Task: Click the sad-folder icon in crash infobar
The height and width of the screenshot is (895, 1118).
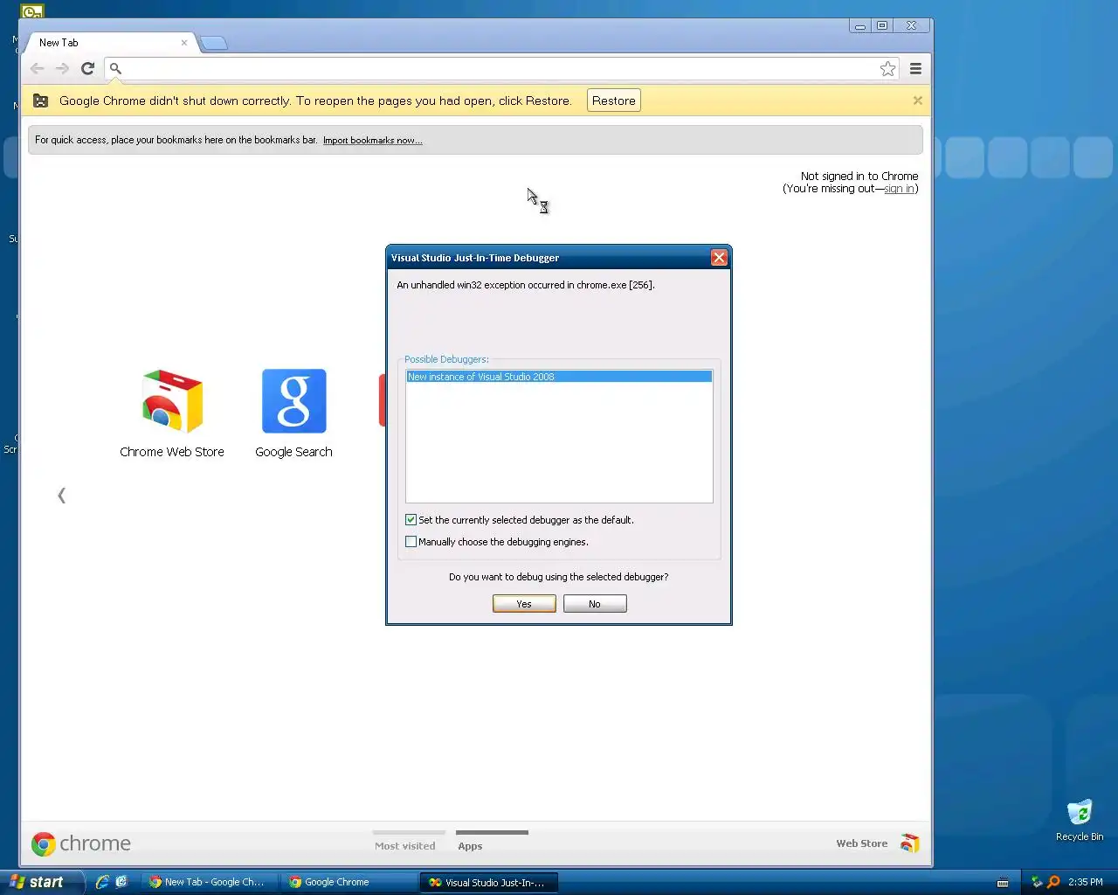Action: tap(40, 101)
